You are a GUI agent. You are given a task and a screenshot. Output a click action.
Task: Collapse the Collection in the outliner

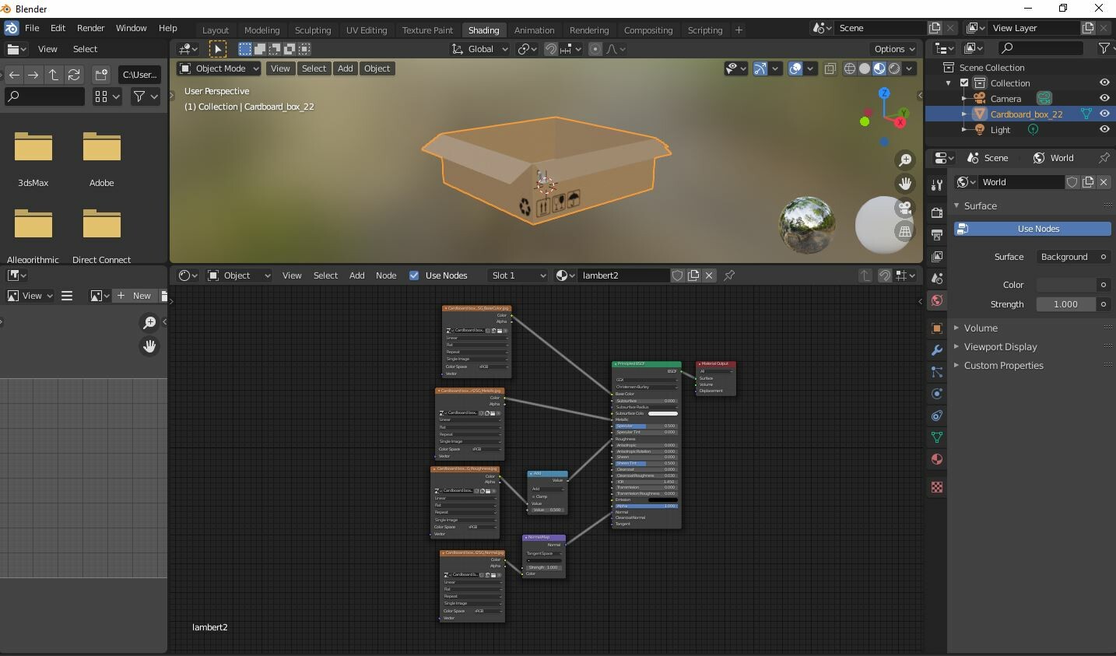(949, 82)
